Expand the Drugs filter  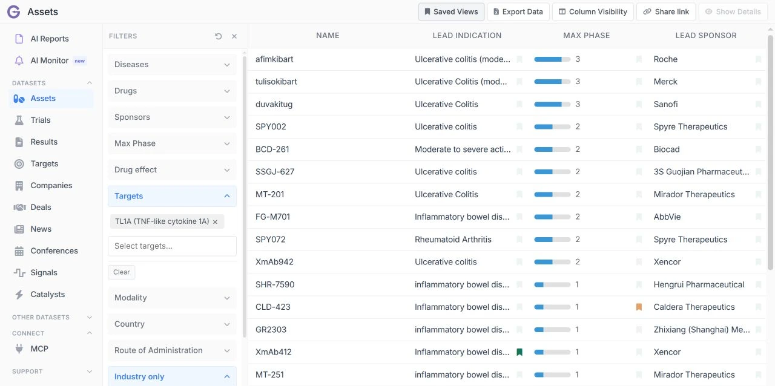pos(172,91)
